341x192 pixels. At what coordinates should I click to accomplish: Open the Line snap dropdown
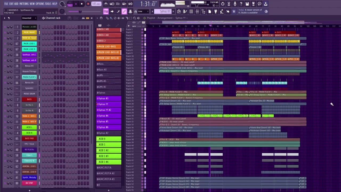143,11
